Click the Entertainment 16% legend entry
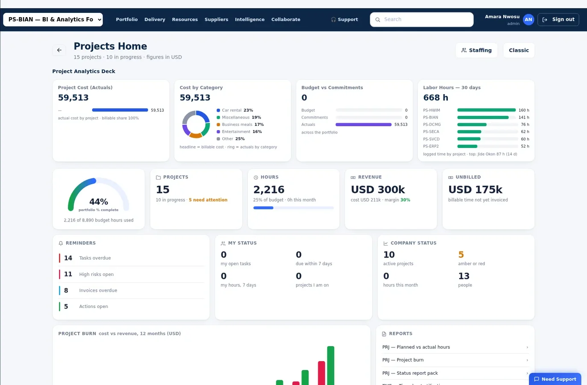The height and width of the screenshot is (385, 587). click(x=239, y=132)
